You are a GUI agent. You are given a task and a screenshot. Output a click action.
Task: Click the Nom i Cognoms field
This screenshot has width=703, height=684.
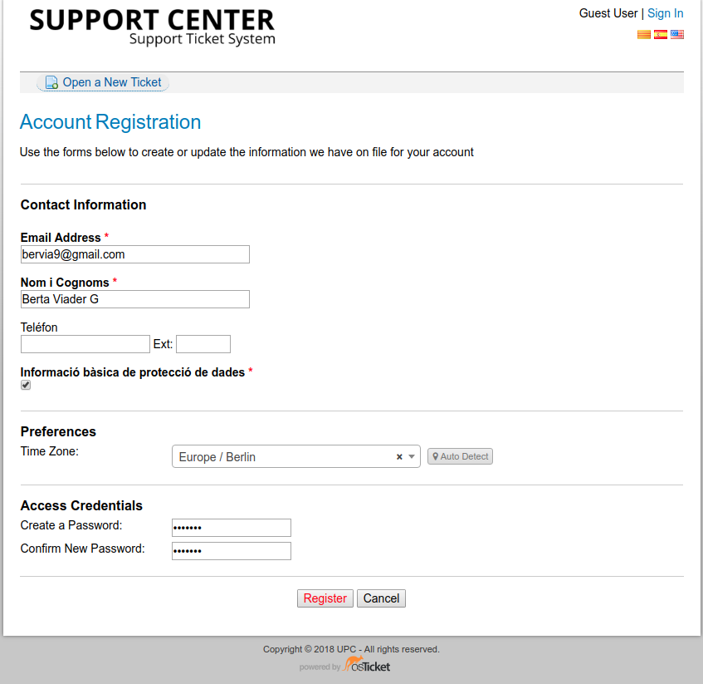(x=134, y=299)
